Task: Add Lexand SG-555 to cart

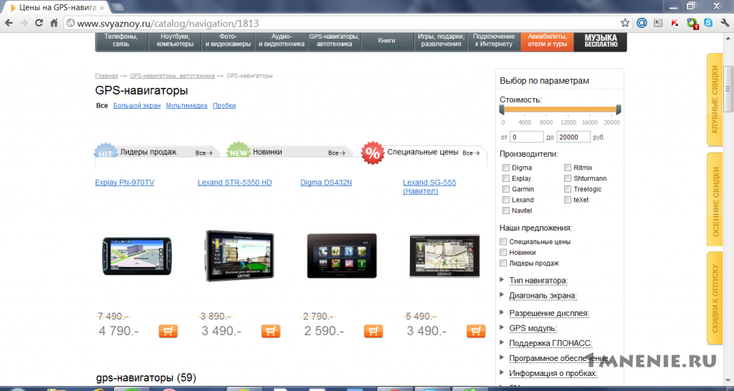Action: pyautogui.click(x=476, y=331)
